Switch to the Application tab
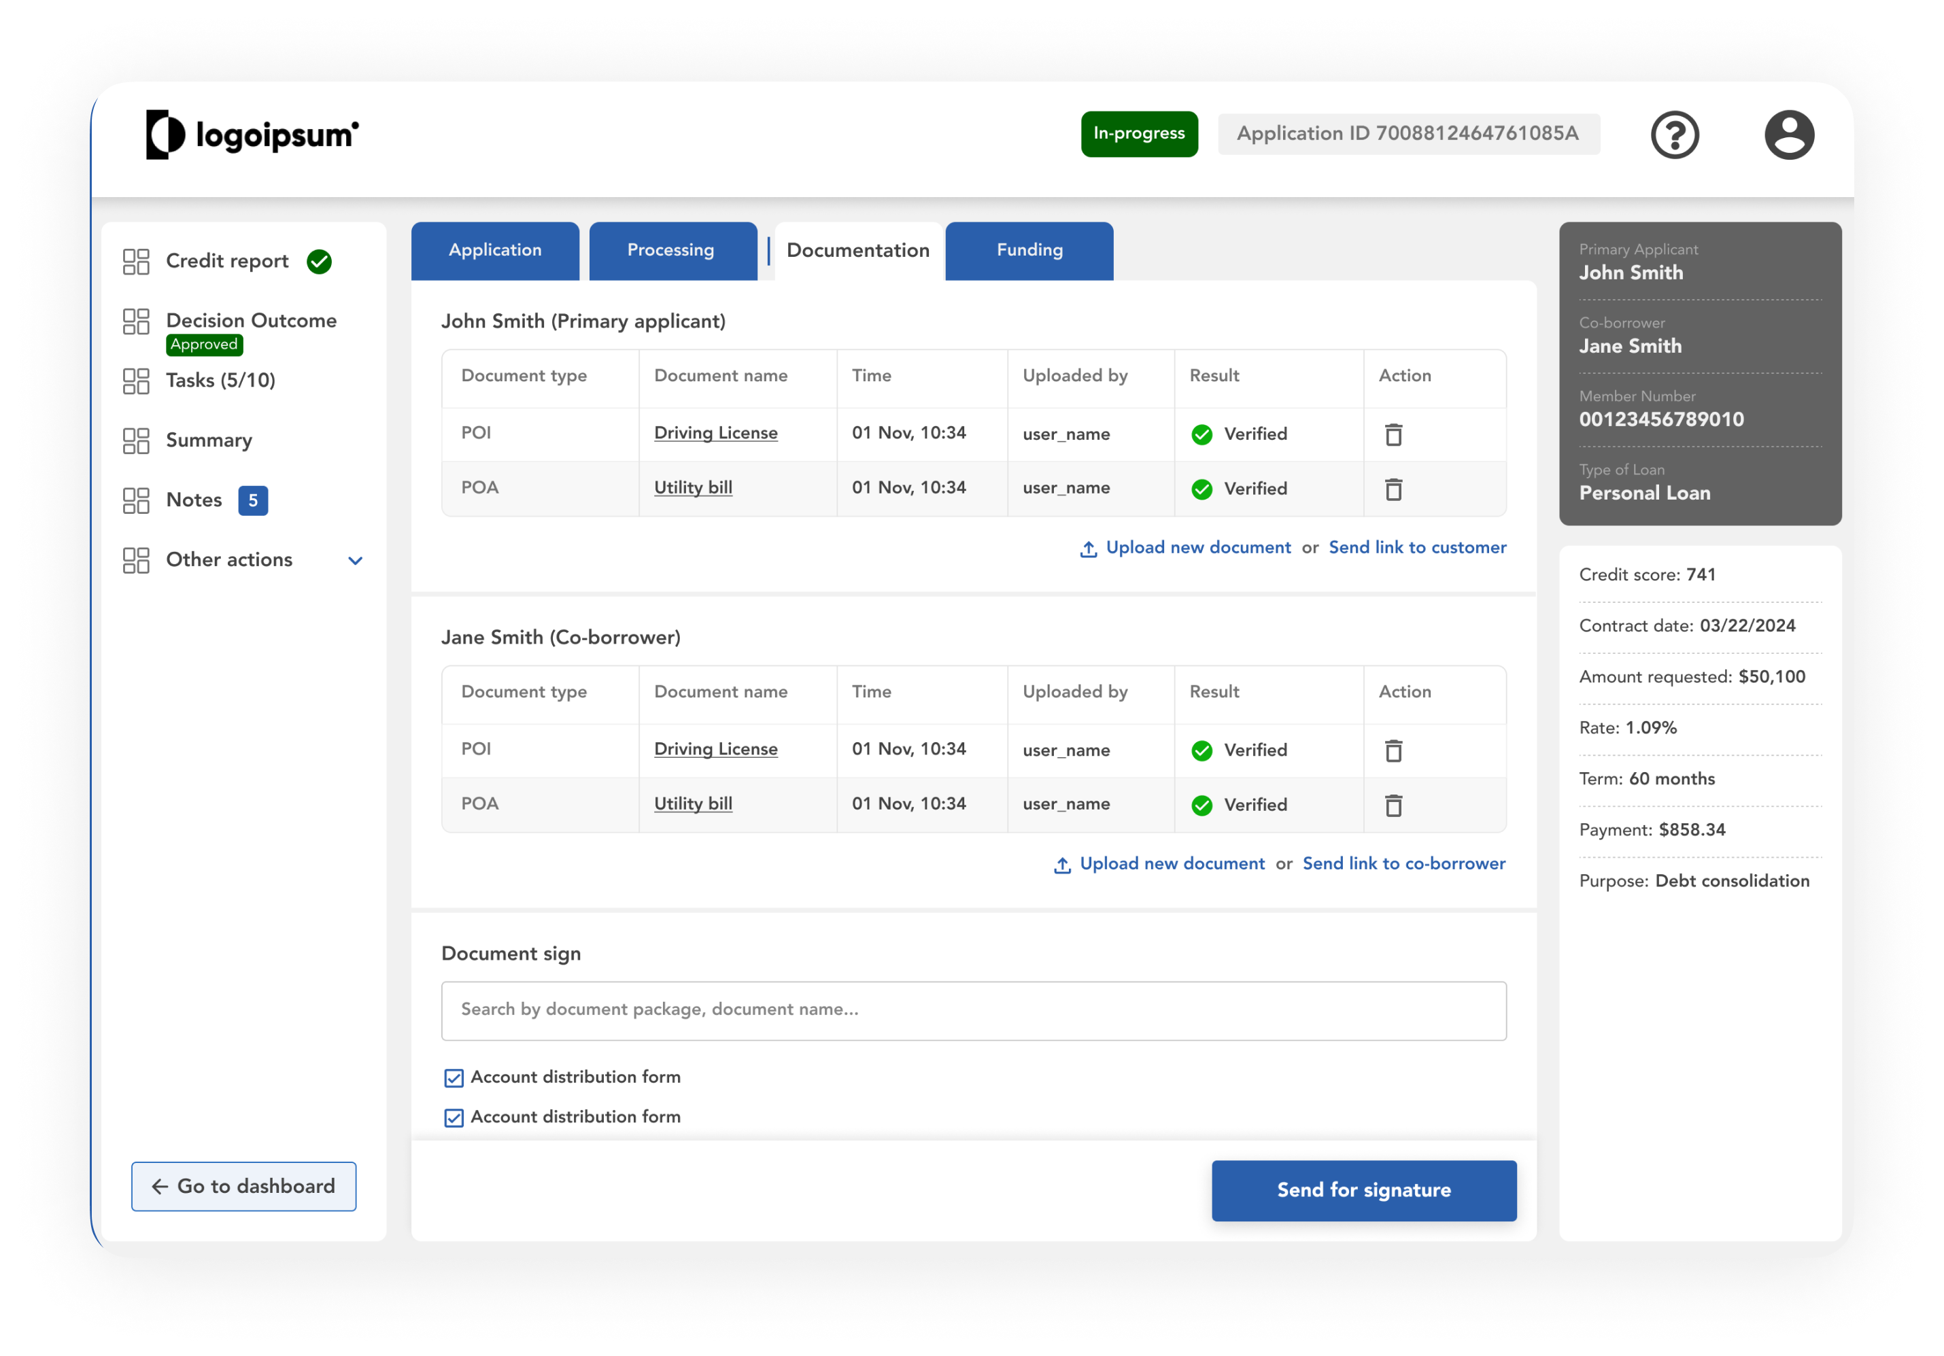 (495, 251)
